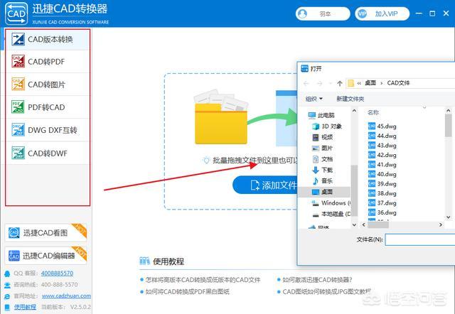
Task: Click the 迅捷CAD看图 icon
Action: 14,232
